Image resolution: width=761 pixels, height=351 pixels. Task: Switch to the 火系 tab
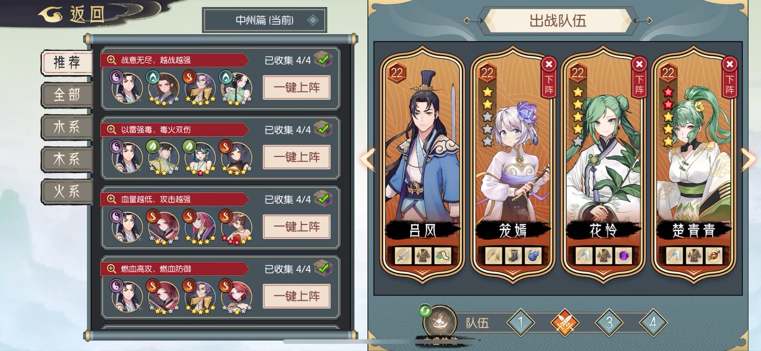pyautogui.click(x=67, y=192)
